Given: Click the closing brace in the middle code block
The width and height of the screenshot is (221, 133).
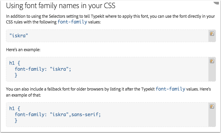Looking at the screenshot, I should coord(16,75).
